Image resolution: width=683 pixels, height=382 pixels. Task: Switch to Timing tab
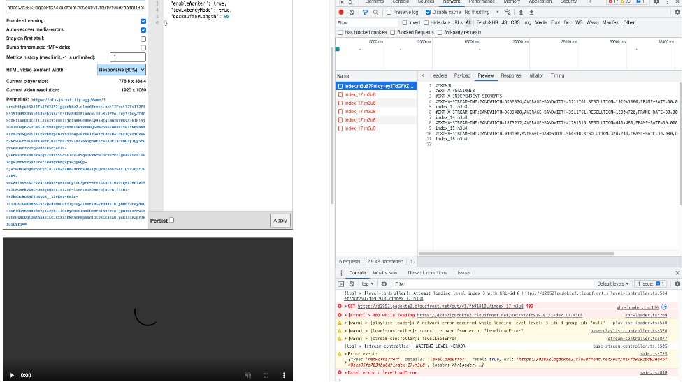[x=557, y=75]
